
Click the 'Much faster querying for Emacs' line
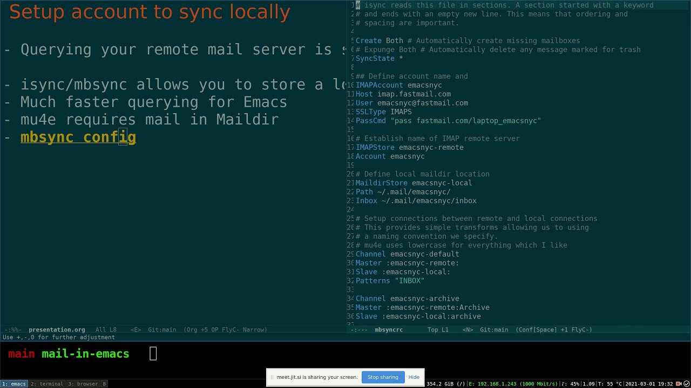point(154,102)
